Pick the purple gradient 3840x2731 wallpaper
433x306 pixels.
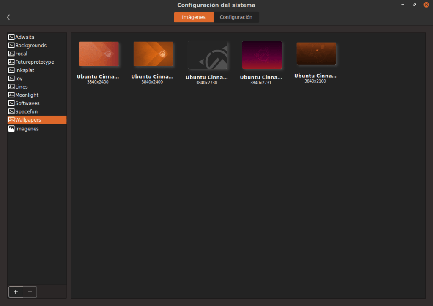[x=262, y=55]
